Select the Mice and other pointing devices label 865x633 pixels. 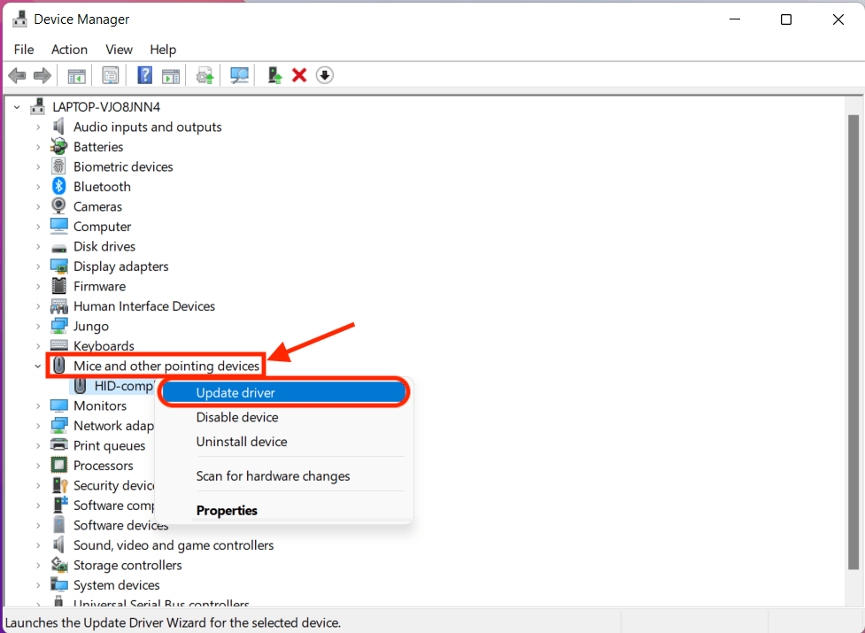tap(166, 366)
